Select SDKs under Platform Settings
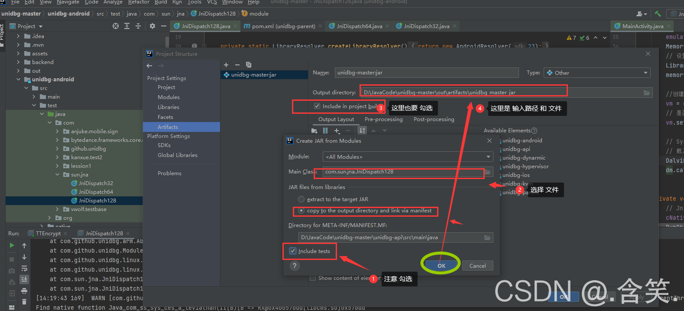The width and height of the screenshot is (684, 311). click(x=164, y=145)
